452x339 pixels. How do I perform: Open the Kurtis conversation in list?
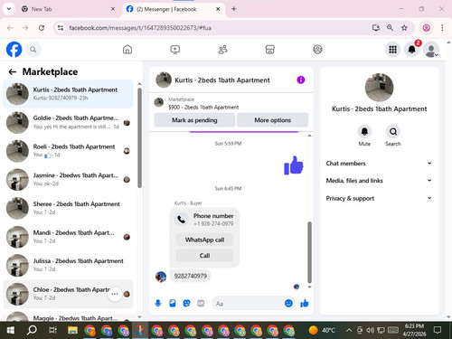point(68,94)
